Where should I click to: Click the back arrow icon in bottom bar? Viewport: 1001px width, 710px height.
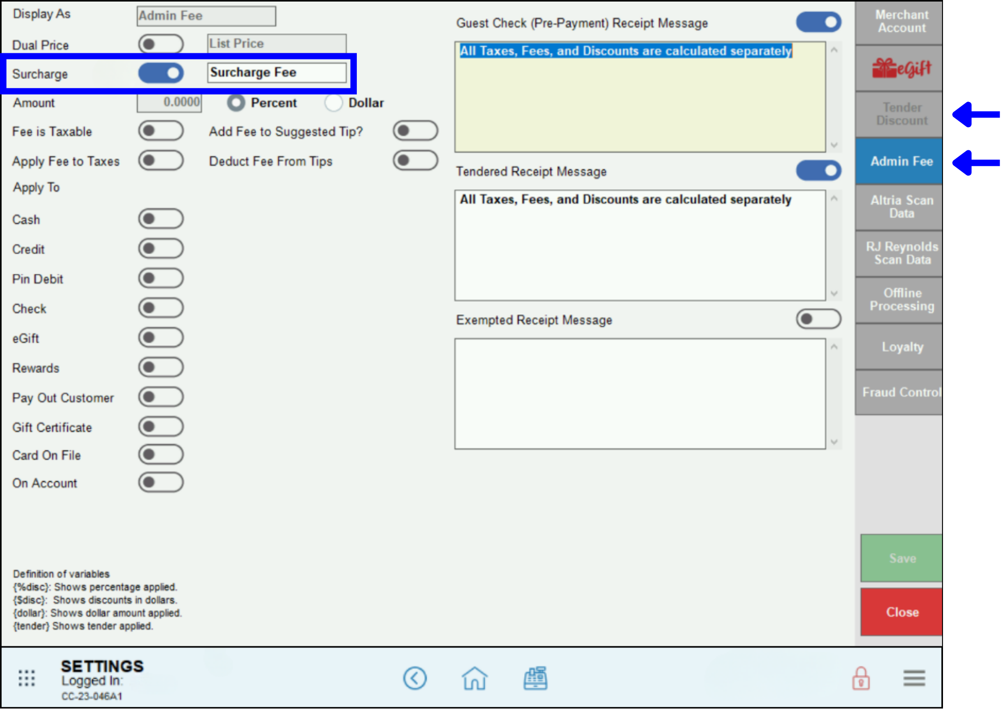(x=415, y=678)
